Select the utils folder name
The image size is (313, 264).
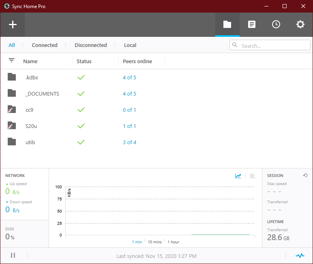pyautogui.click(x=30, y=142)
